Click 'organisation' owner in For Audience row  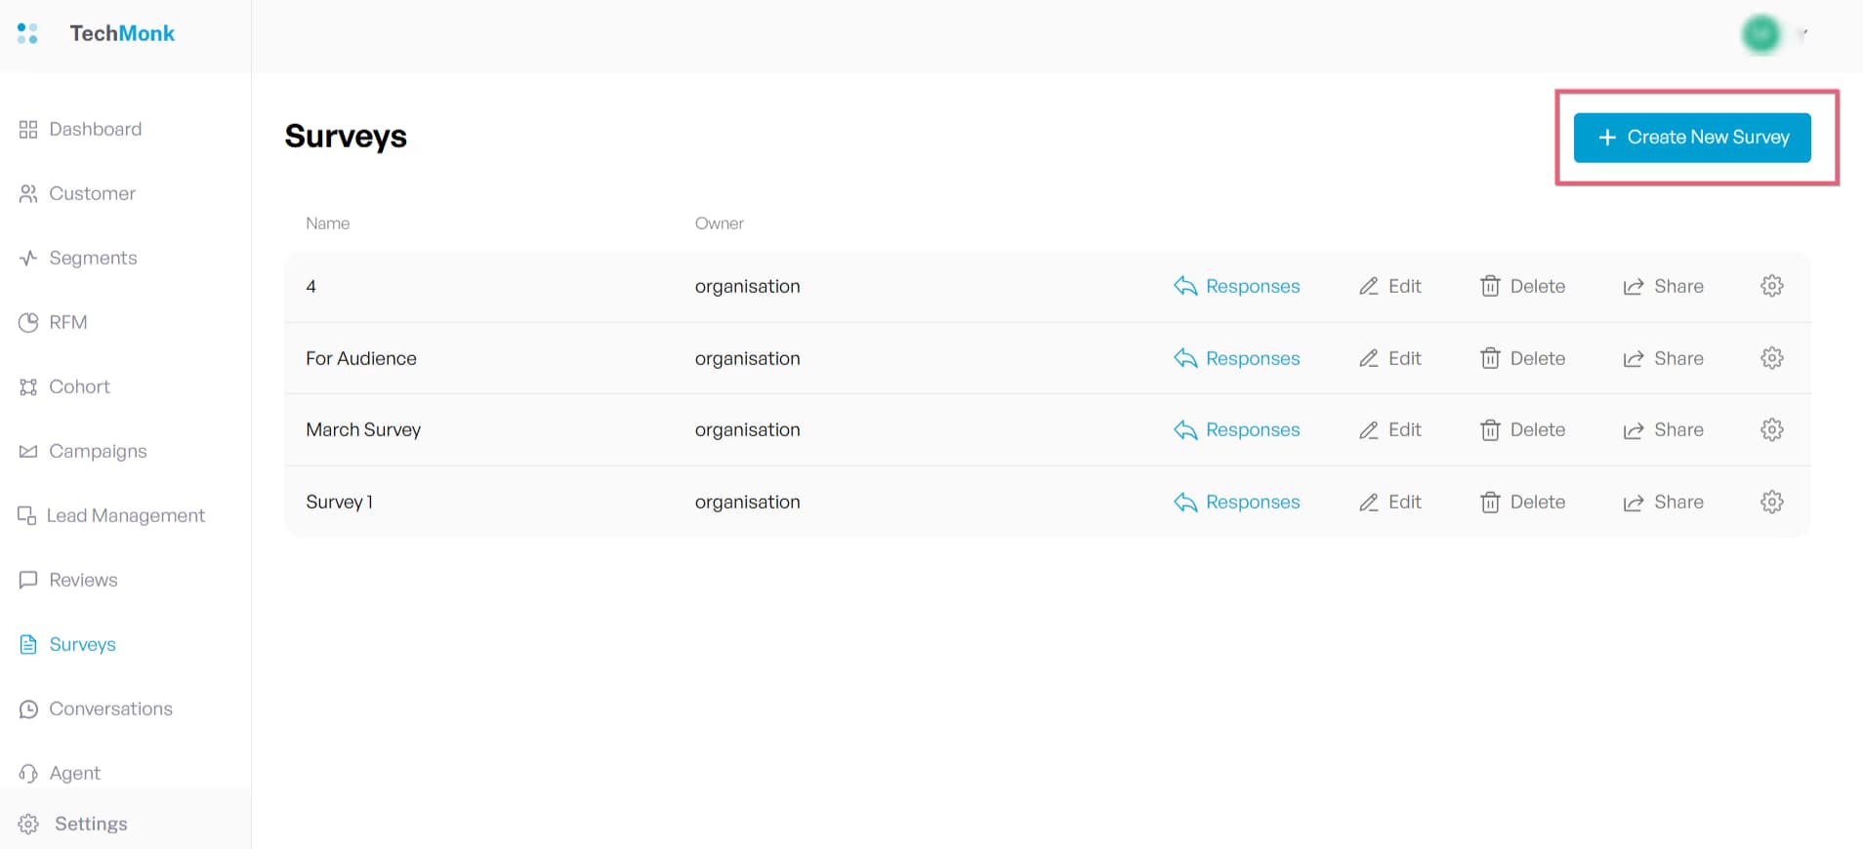(748, 358)
